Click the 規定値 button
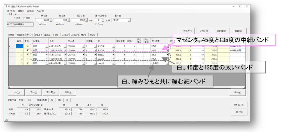Screen dimensions: 281x132 tap(221, 31)
